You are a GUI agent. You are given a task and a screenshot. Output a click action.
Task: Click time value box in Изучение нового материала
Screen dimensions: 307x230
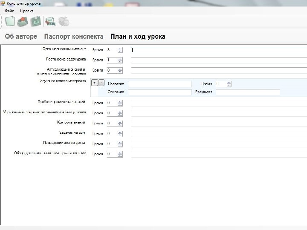221,84
